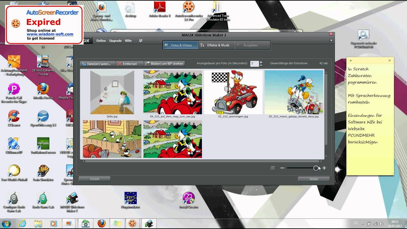Screen dimensions: 407x229
Task: Open the AutoScreenRecorder 3.1 Pro desktop icon
Action: (189, 11)
